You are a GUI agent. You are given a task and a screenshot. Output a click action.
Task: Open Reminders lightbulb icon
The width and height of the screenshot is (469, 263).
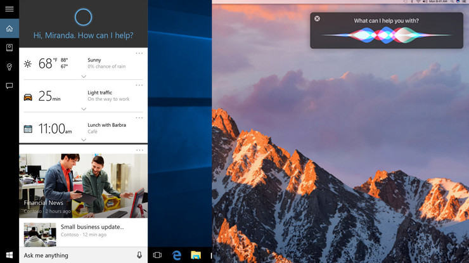tap(10, 67)
